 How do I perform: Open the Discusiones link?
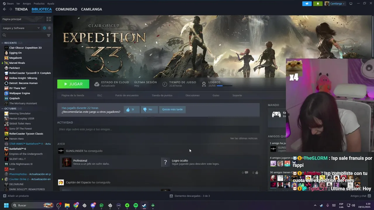tap(193, 95)
